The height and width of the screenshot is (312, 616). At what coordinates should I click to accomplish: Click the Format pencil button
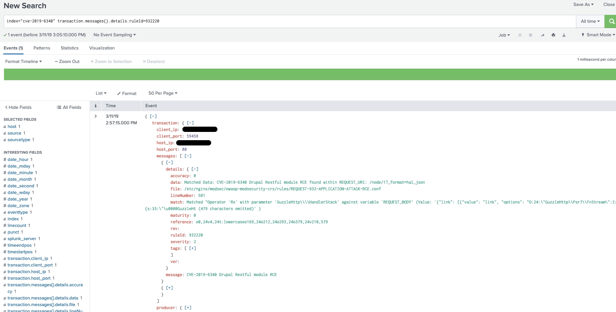pos(127,93)
